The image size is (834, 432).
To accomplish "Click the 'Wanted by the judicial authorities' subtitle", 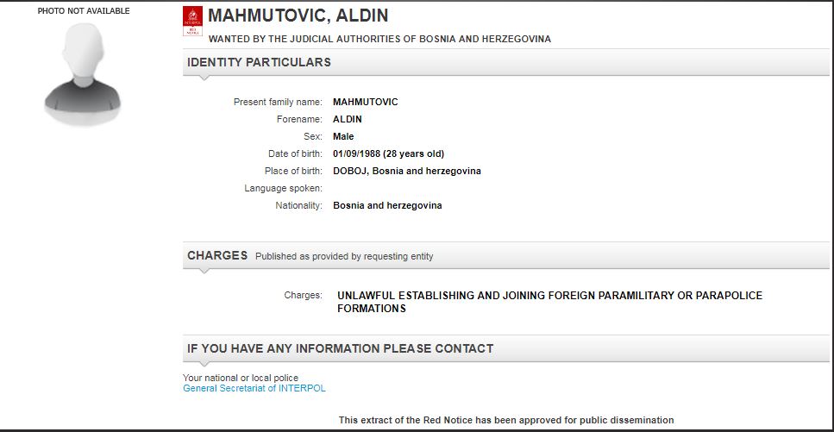I will coord(379,39).
